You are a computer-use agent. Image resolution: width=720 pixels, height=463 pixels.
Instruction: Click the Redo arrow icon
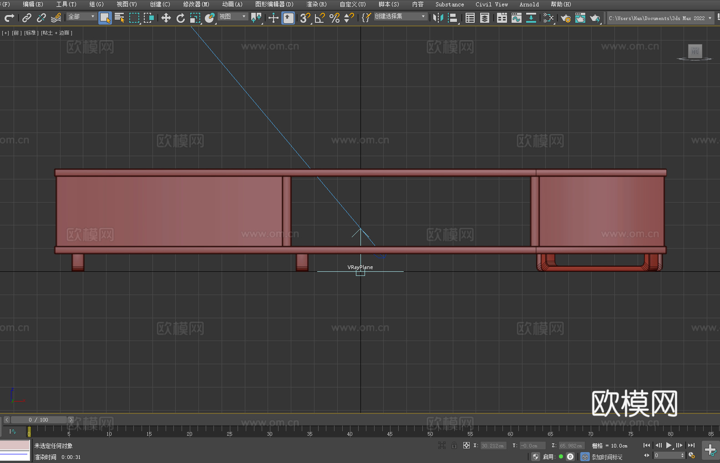[x=9, y=18]
